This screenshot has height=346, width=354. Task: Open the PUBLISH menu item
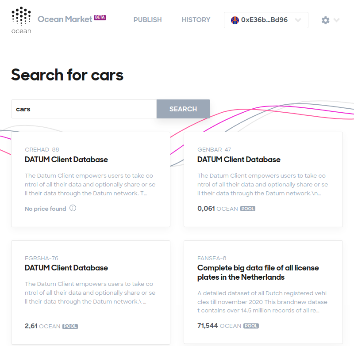pos(148,20)
